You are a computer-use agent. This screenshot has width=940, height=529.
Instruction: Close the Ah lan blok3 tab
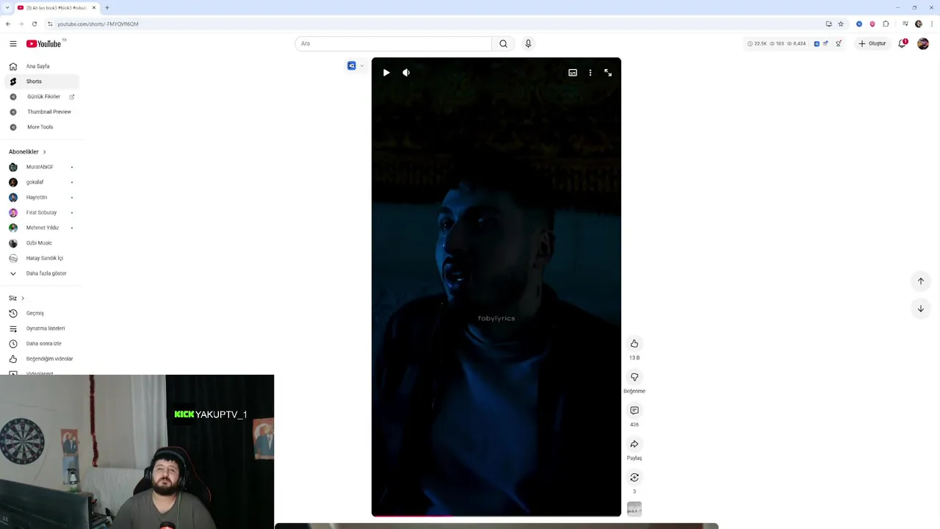pos(94,7)
